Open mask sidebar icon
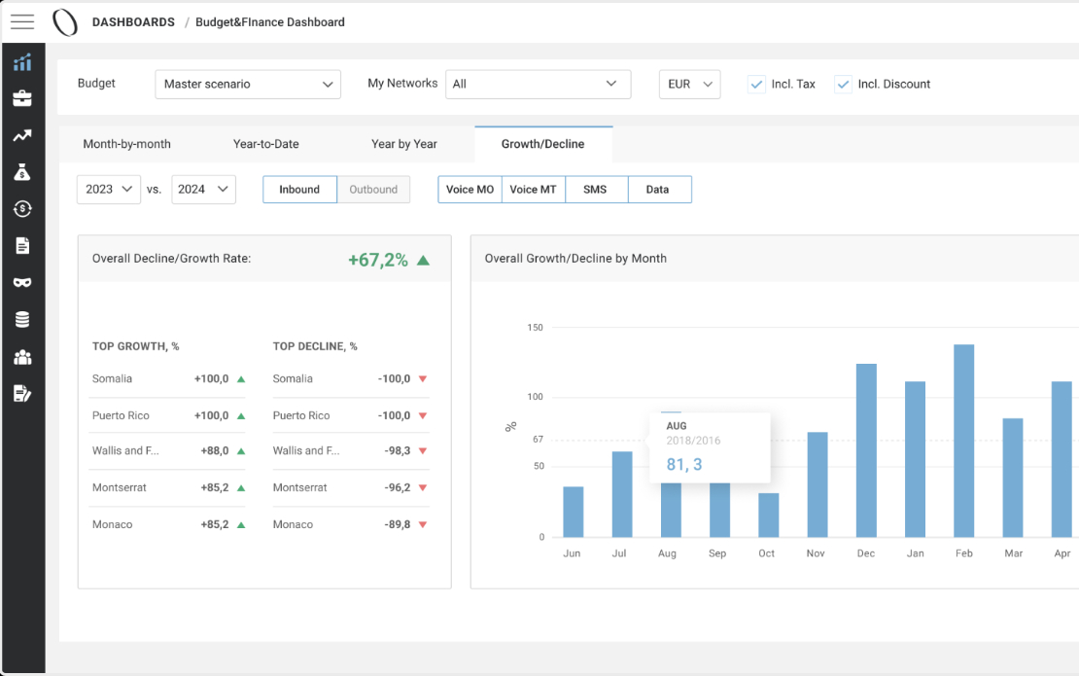Screen dimensions: 1079x676 pyautogui.click(x=22, y=282)
